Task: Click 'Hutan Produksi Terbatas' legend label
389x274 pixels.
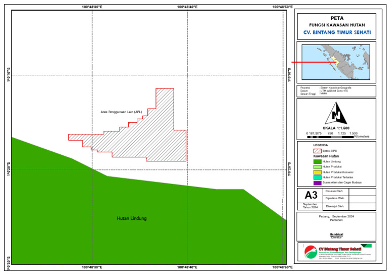Action: [338, 177]
